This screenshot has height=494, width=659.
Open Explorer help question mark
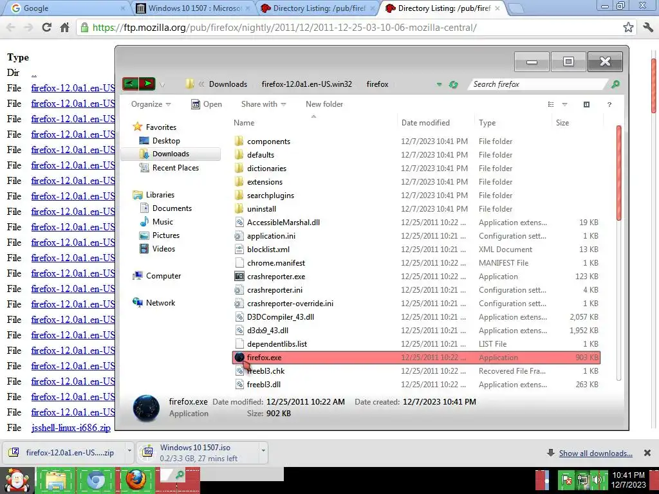pos(609,104)
